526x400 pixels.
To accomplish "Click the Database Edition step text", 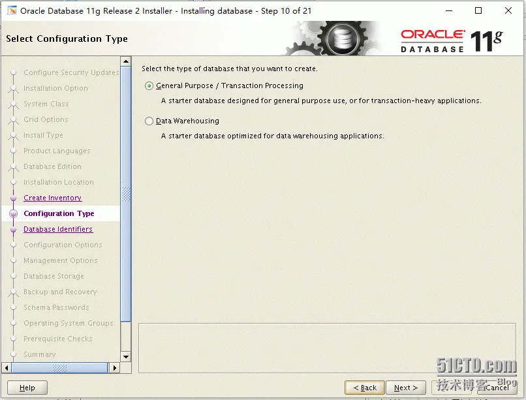I will (52, 166).
